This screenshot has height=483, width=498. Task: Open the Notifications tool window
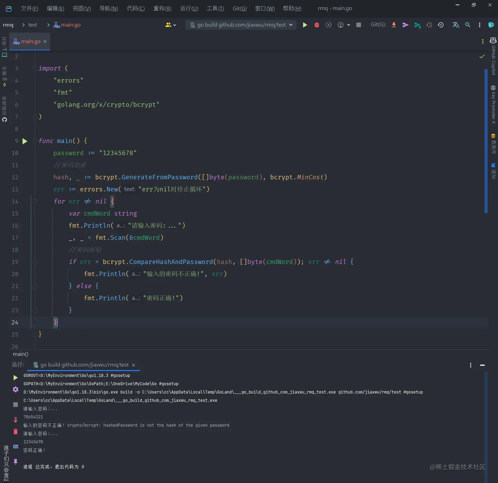pyautogui.click(x=493, y=171)
